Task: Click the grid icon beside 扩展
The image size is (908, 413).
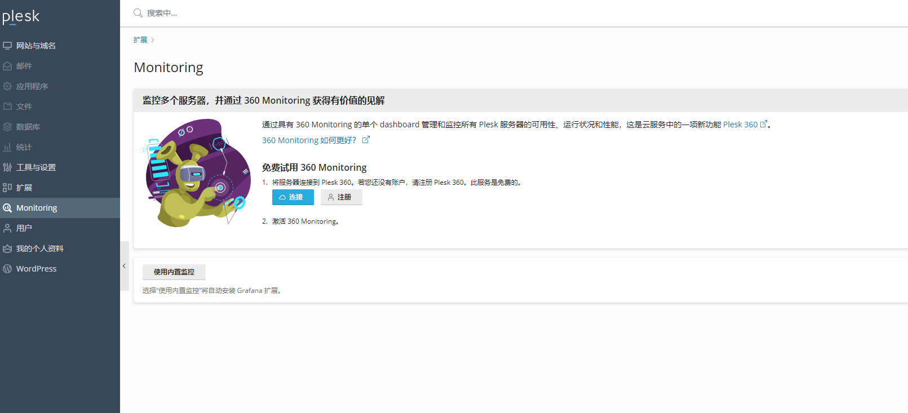Action: (x=7, y=188)
